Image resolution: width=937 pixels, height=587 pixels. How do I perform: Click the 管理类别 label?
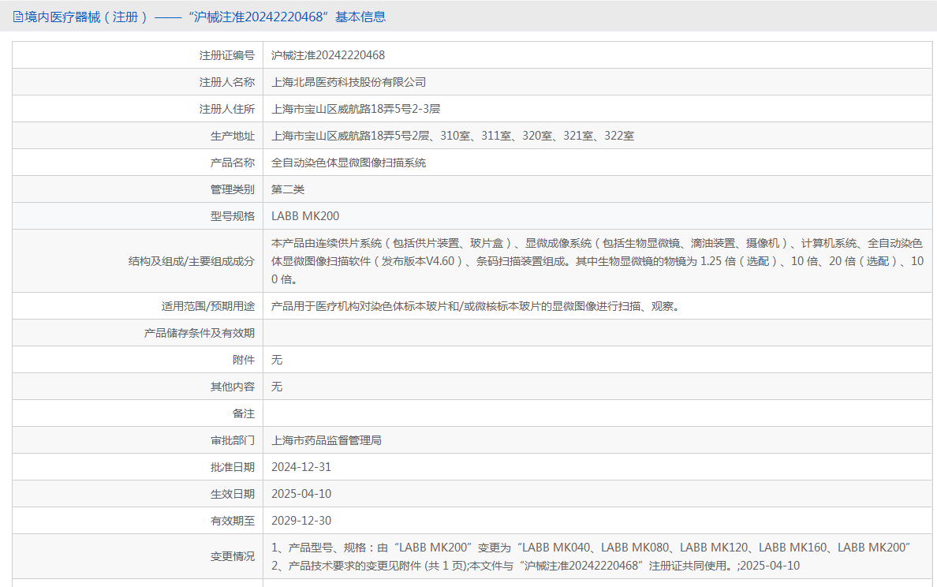(x=233, y=189)
